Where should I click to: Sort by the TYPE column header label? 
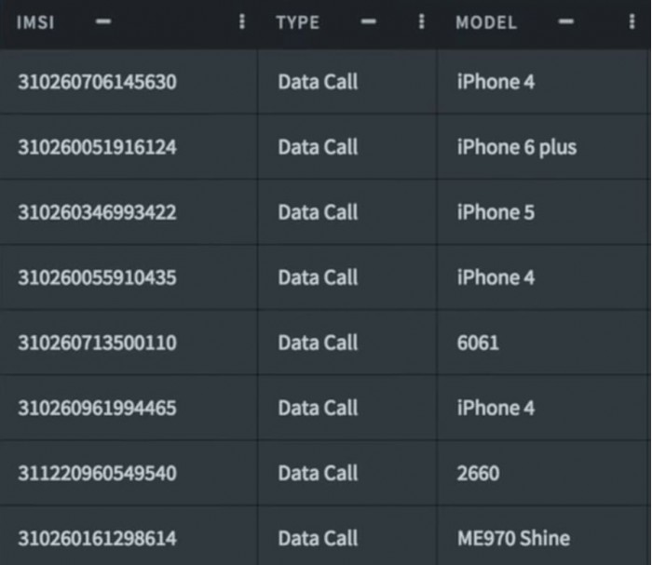pos(298,22)
